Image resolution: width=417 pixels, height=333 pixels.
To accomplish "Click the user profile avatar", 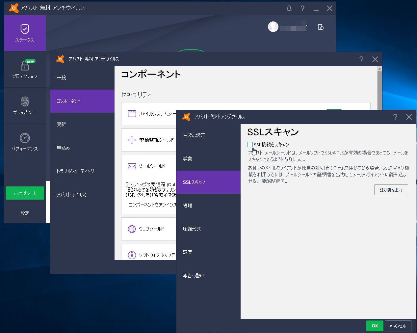I will coord(273,27).
